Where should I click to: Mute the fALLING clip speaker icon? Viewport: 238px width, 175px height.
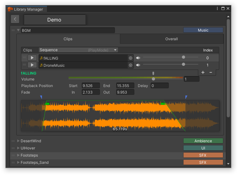[138, 58]
